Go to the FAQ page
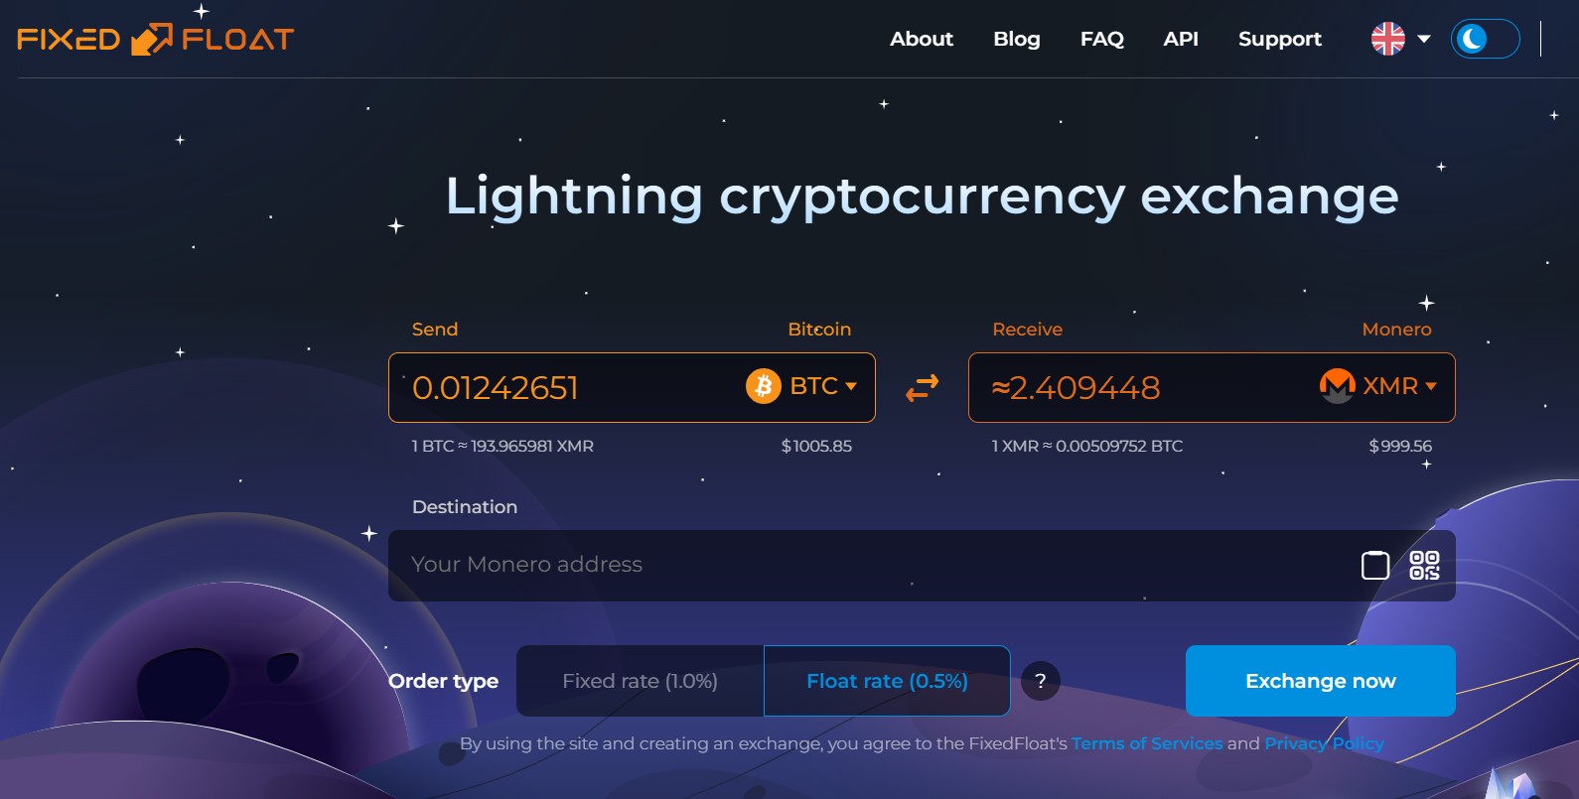The image size is (1579, 799). pos(1102,39)
